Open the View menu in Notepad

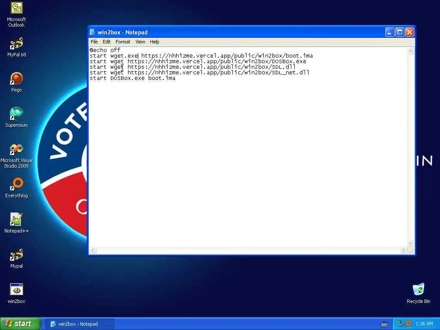(140, 42)
